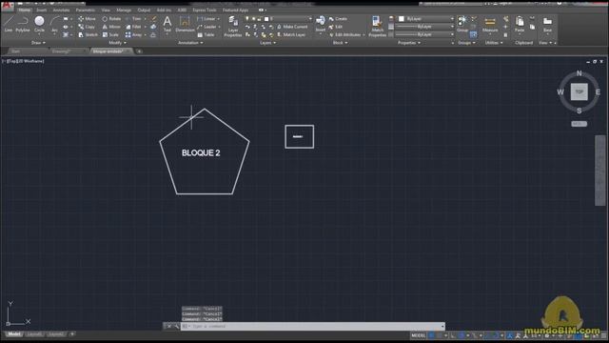The height and width of the screenshot is (343, 609).
Task: Expand the Properties panel
Action: click(x=409, y=43)
